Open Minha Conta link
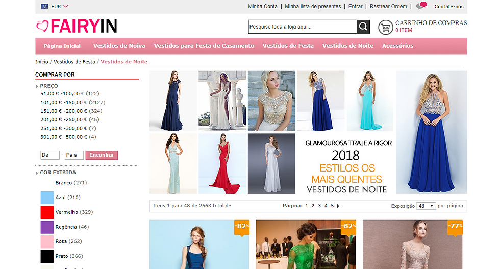 click(x=263, y=7)
